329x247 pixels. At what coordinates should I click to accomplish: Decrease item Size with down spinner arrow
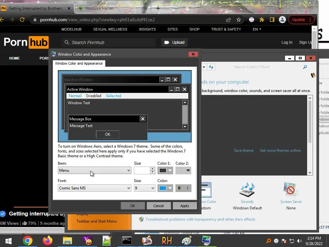coord(153,172)
